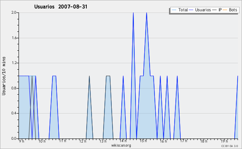Screen dimensions: 242x149
Task: Click the plateau at 1.0 after 13 h
Action: pyautogui.click(x=108, y=76)
